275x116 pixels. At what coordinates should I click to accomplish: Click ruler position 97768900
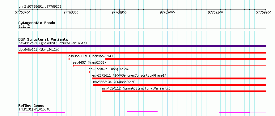point(119,12)
